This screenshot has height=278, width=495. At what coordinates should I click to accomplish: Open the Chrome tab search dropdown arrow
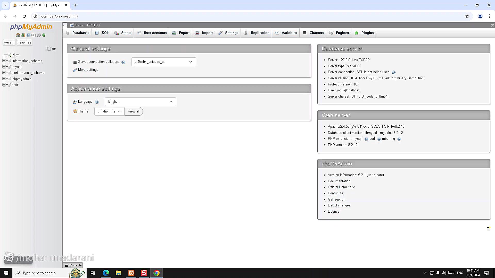(x=5, y=5)
